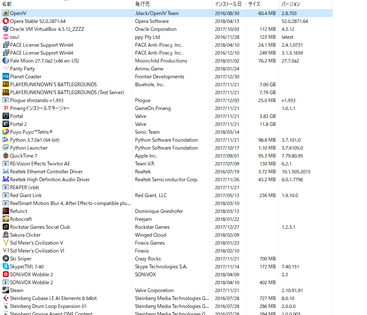Click the Ski Sniper icon
Screen dimensions: 367x315
click(5, 259)
